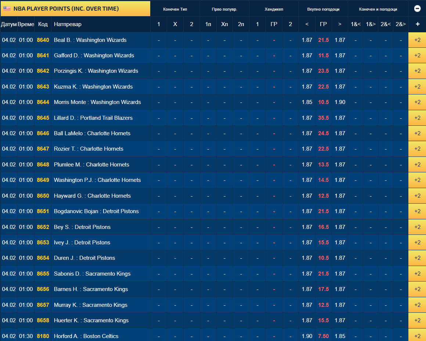
Task: Click the Хп first-half column header
Action: (x=224, y=24)
